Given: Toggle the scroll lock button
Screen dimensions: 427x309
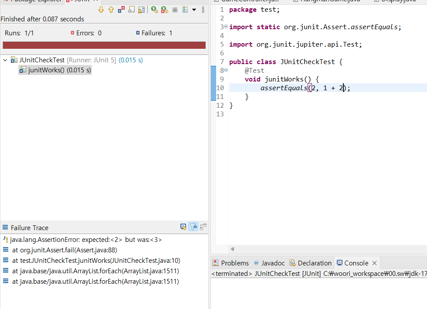Looking at the screenshot, I should [x=141, y=10].
